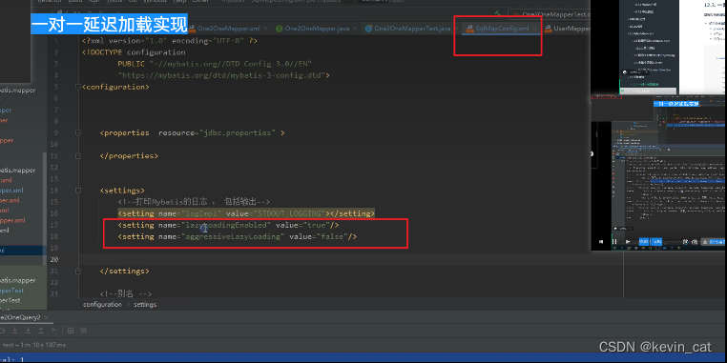This screenshot has width=727, height=363.
Task: Activate the SqlMapConfig.xml tab
Action: (x=502, y=29)
